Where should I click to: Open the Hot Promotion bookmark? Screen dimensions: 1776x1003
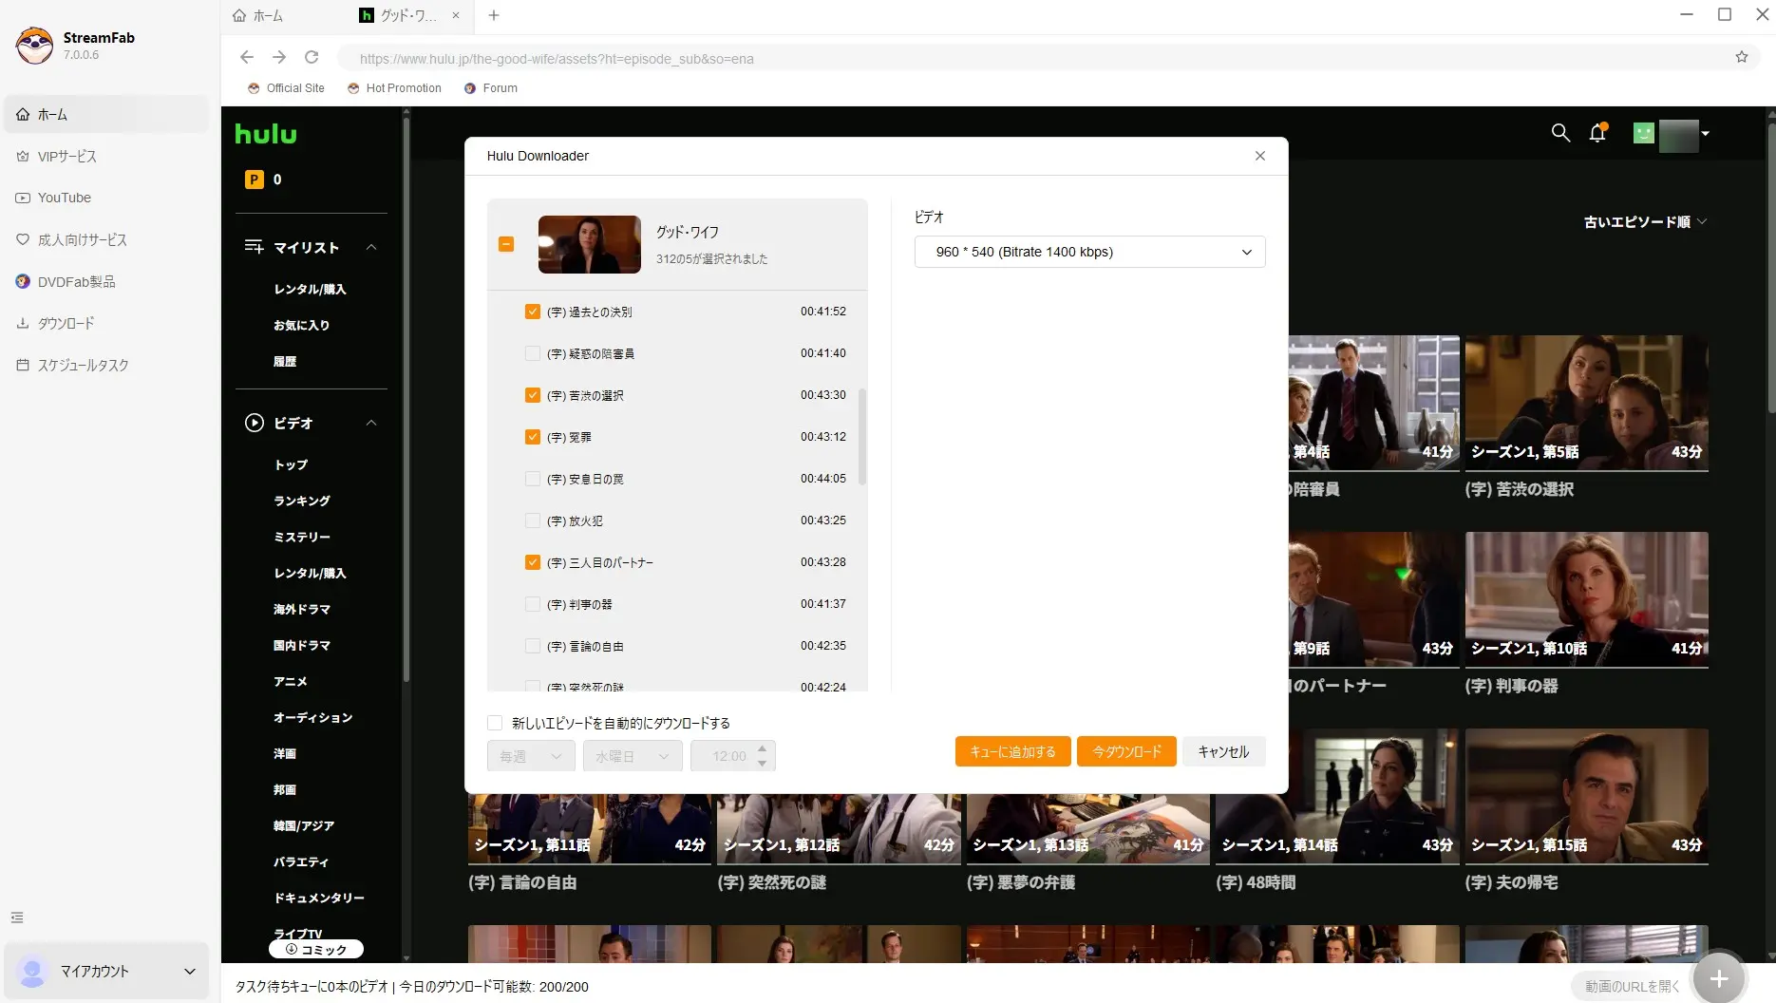394,88
